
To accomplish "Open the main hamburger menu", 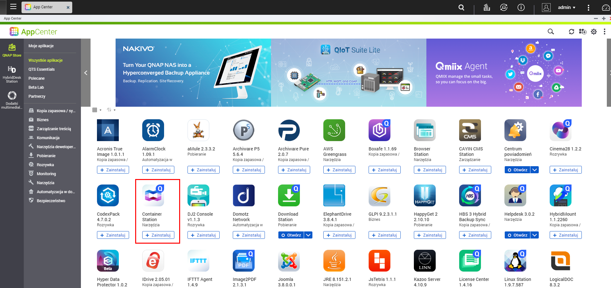I will (x=13, y=7).
